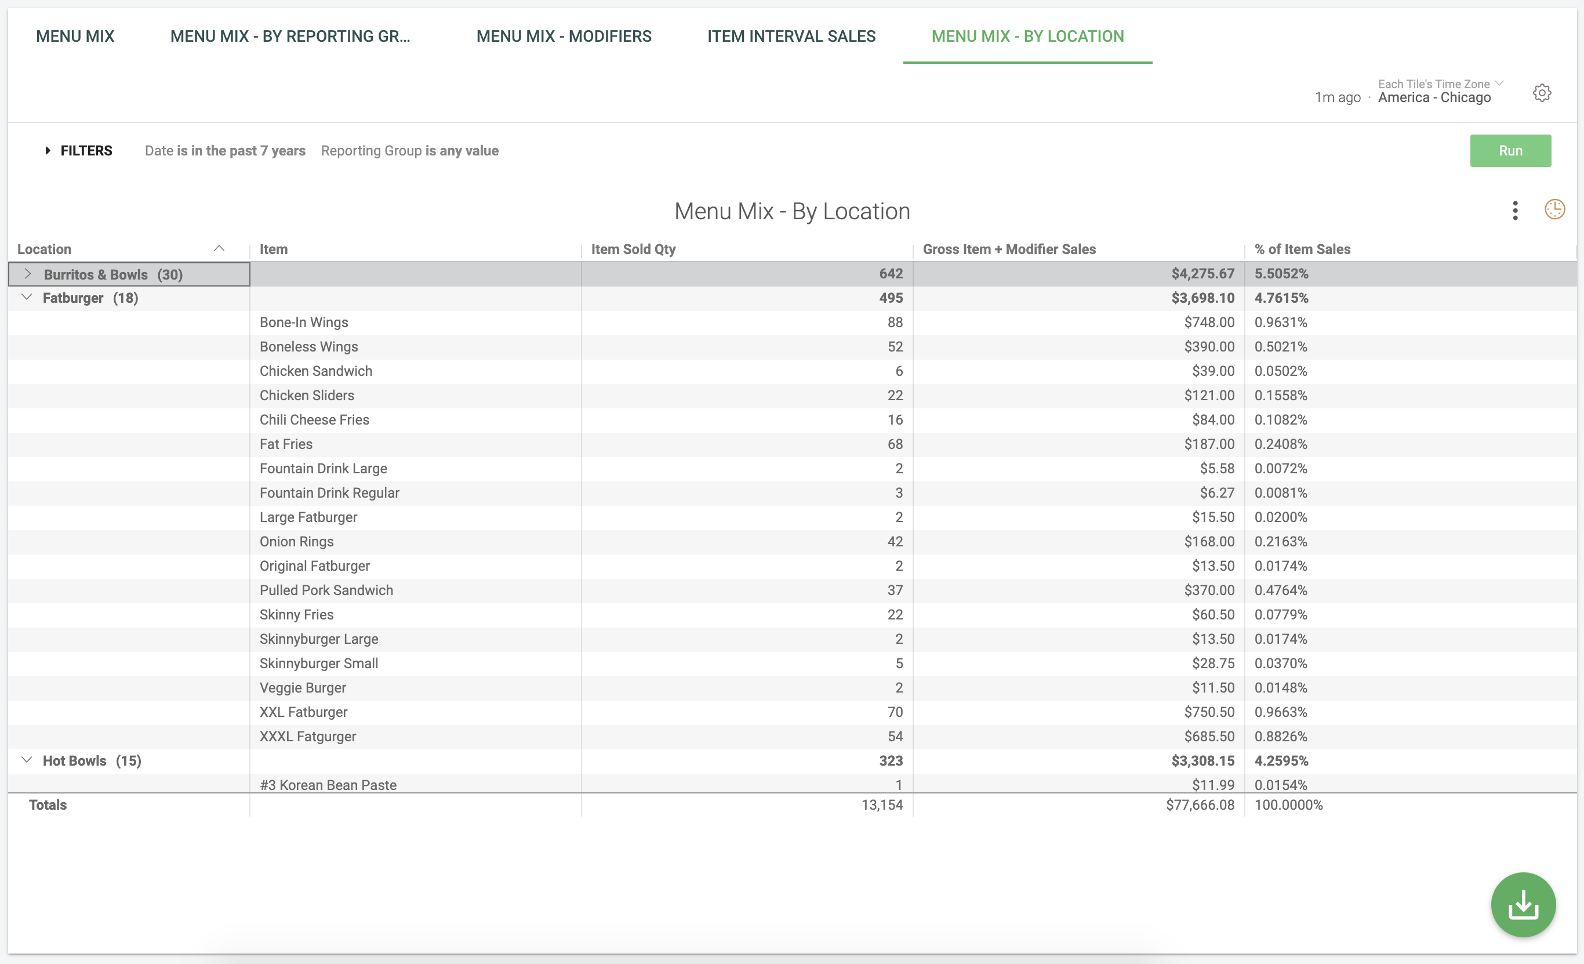
Task: Click the Skinnyburger Small item
Action: coord(319,663)
